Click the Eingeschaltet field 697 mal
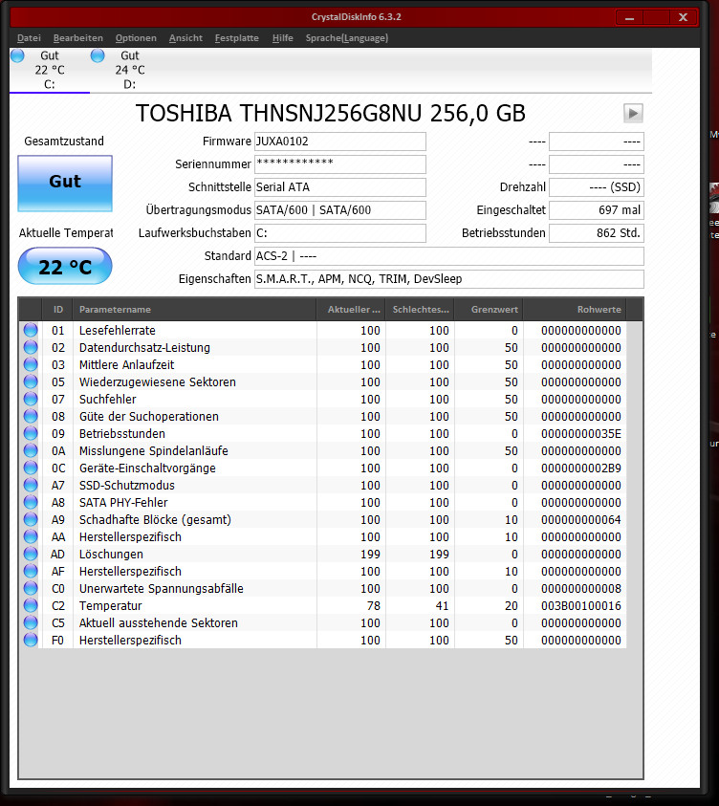The image size is (719, 806). click(x=597, y=210)
